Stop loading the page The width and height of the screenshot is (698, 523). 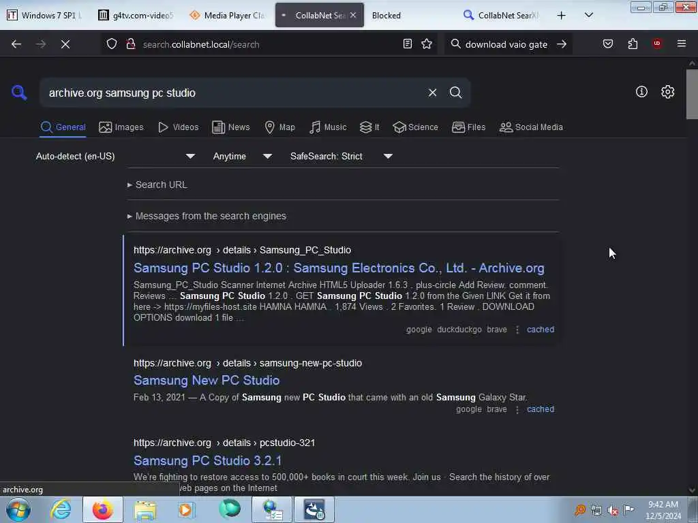coord(65,44)
